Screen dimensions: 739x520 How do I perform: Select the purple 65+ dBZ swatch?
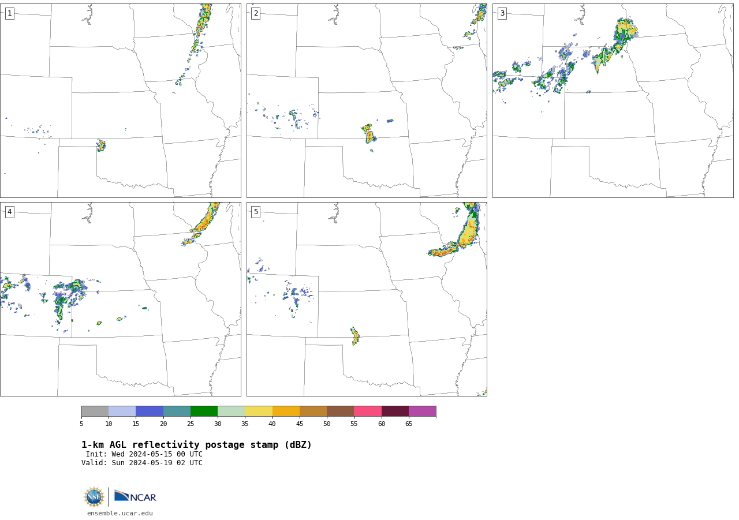point(422,411)
